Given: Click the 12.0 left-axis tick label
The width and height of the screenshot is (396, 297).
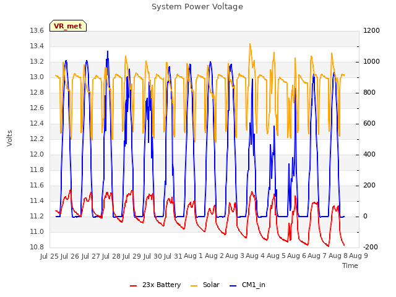Looking at the screenshot, I should point(37,154).
